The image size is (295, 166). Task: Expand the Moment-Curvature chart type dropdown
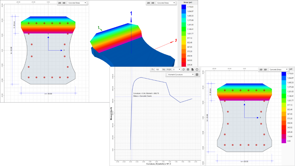pyautogui.click(x=180, y=74)
